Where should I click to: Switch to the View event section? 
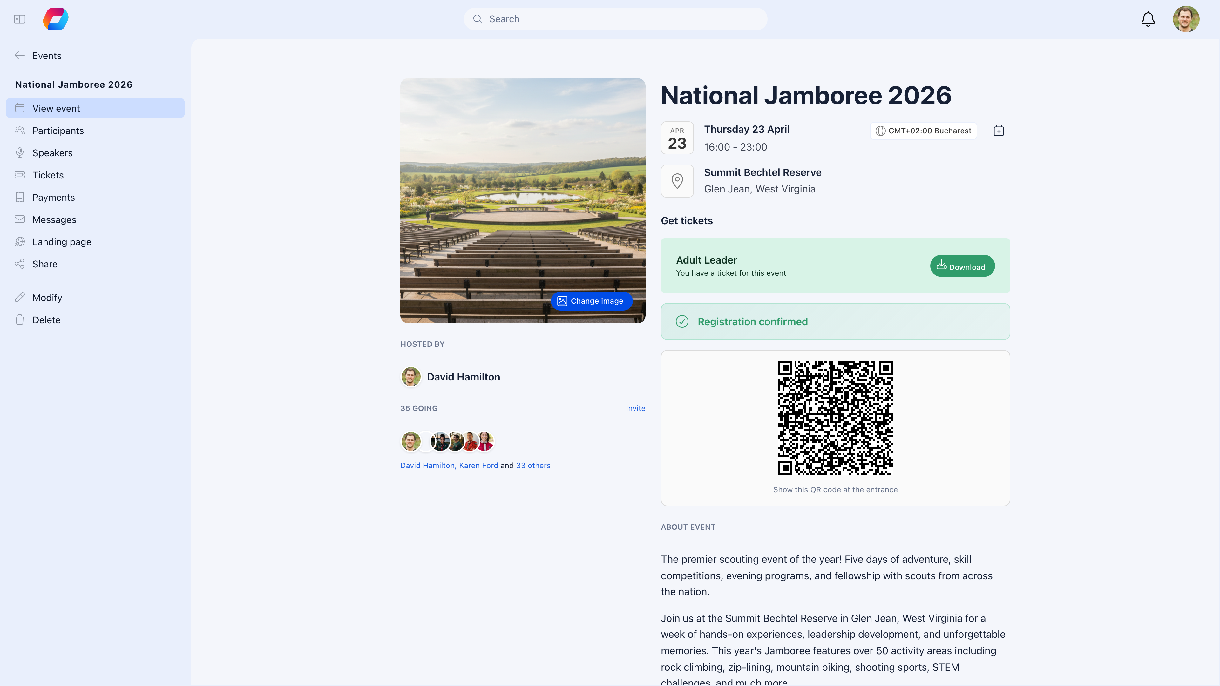[56, 108]
